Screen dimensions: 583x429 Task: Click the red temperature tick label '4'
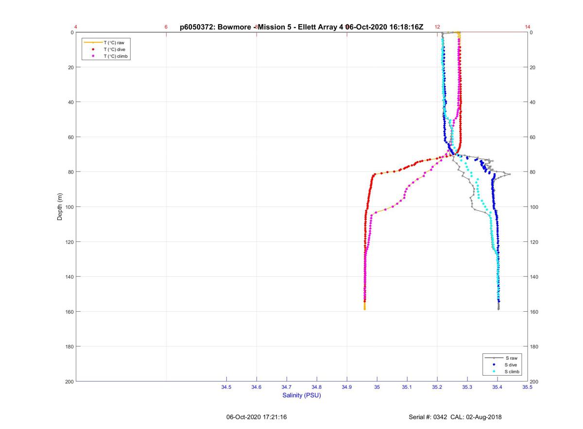pos(76,27)
